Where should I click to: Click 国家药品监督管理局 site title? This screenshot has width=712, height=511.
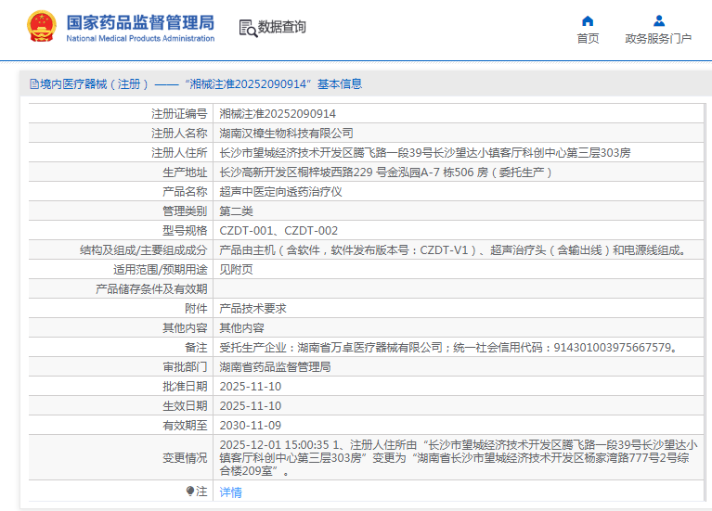point(140,21)
